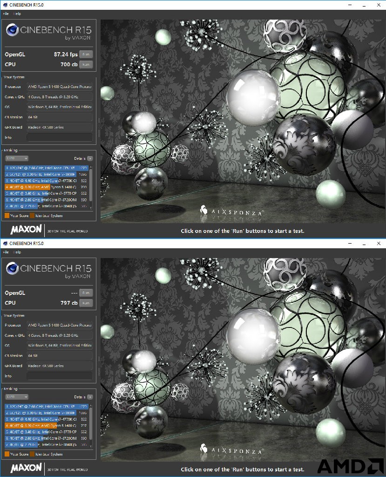Close the upper Cinebench window

point(379,5)
